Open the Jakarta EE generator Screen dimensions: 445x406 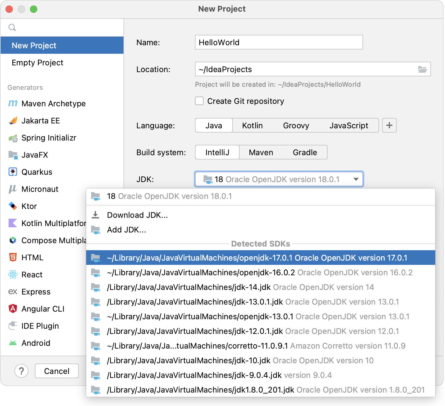[41, 120]
